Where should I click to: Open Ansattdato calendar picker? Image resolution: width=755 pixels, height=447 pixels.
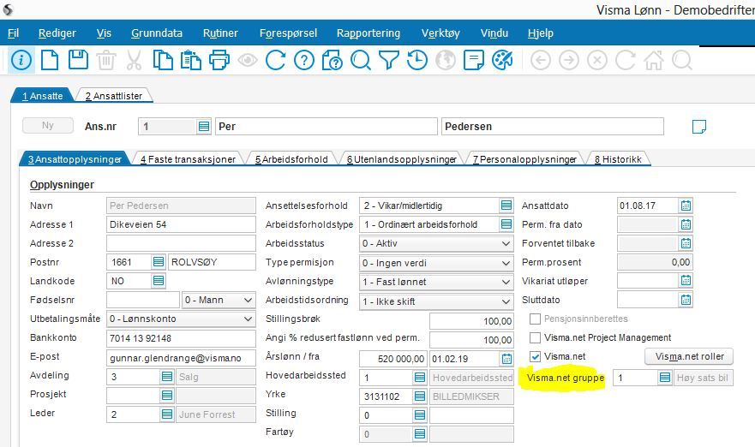[x=686, y=206]
